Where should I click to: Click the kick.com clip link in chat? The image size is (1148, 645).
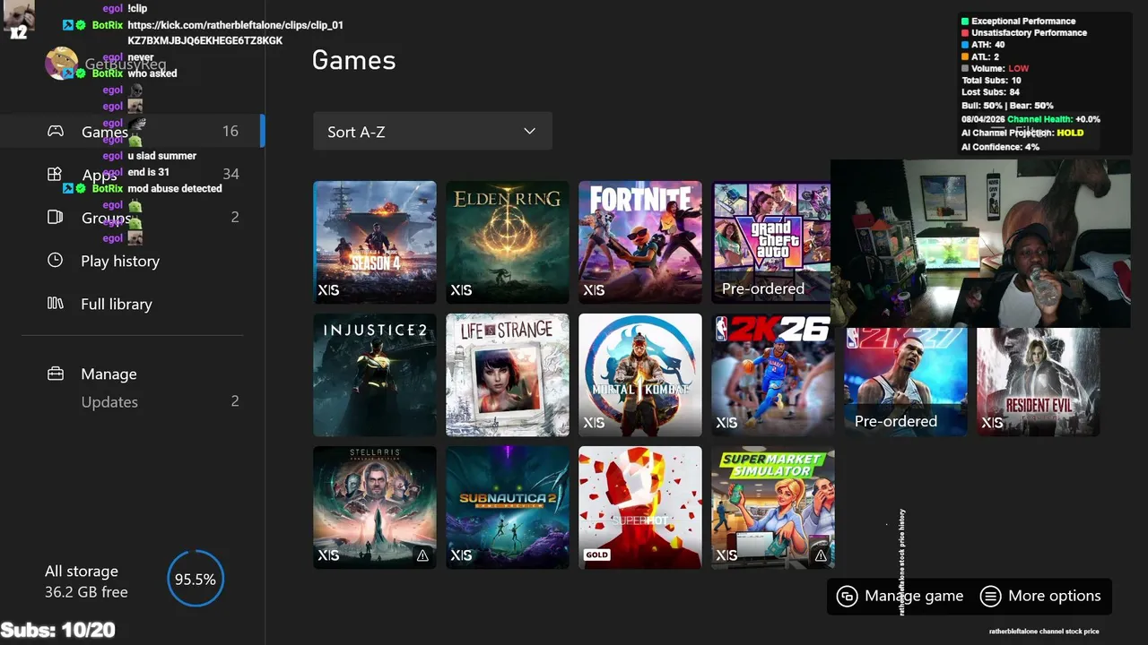pos(235,32)
